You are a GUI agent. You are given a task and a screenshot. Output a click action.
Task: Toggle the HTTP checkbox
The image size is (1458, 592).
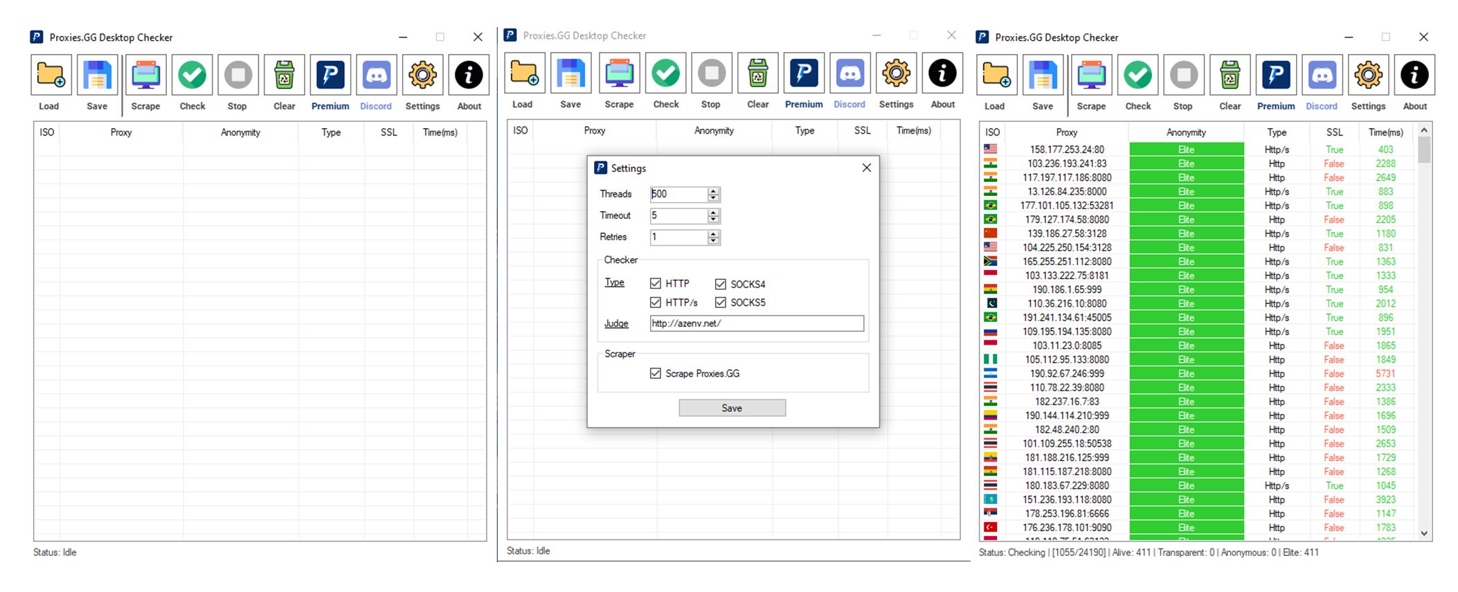[x=656, y=283]
